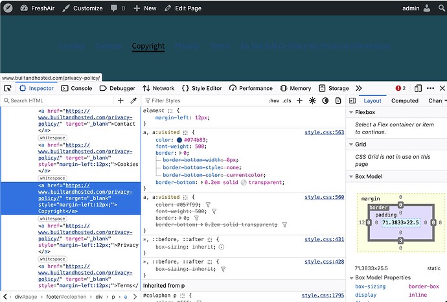Switch to the Inspector tab
447x302 pixels.
[x=36, y=88]
